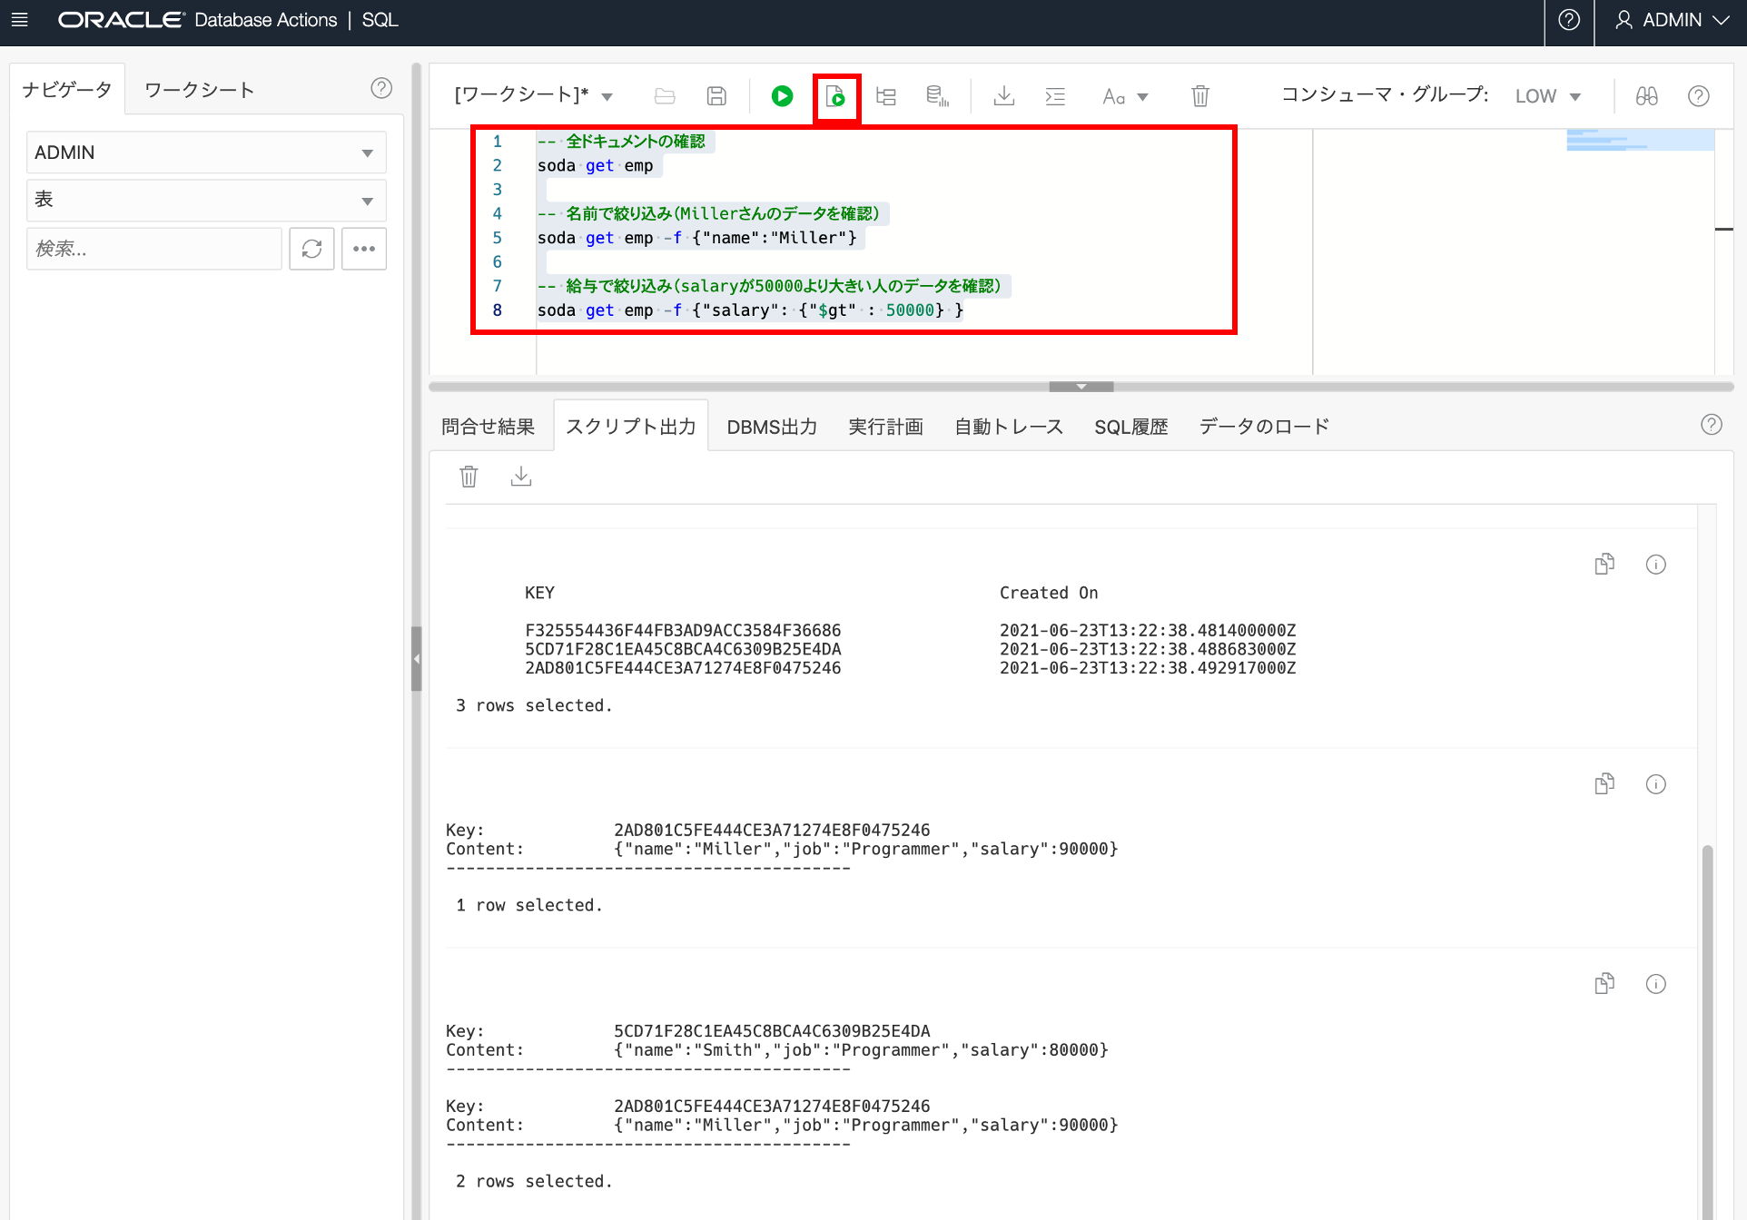Viewport: 1747px width, 1220px height.
Task: Click the Autotrace toolbar icon
Action: [937, 95]
